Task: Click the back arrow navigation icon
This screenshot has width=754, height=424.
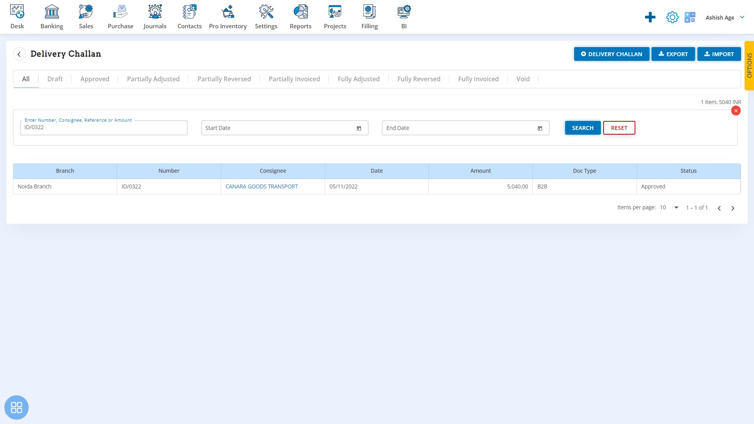Action: [19, 54]
